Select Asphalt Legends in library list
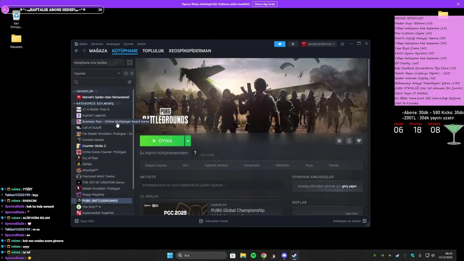This screenshot has height=261, width=464. tap(94, 115)
